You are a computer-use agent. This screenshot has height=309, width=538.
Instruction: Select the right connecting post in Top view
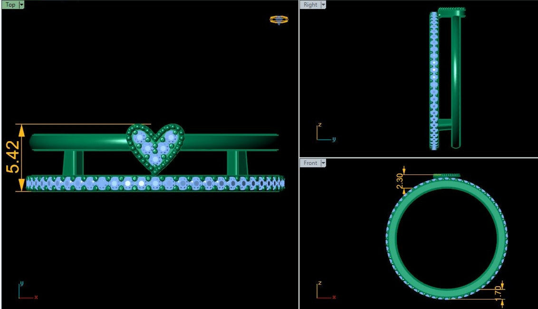pyautogui.click(x=237, y=163)
